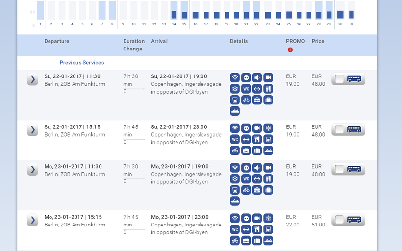Click the Departure column header
Screen dimensions: 402x251
[x=57, y=41]
